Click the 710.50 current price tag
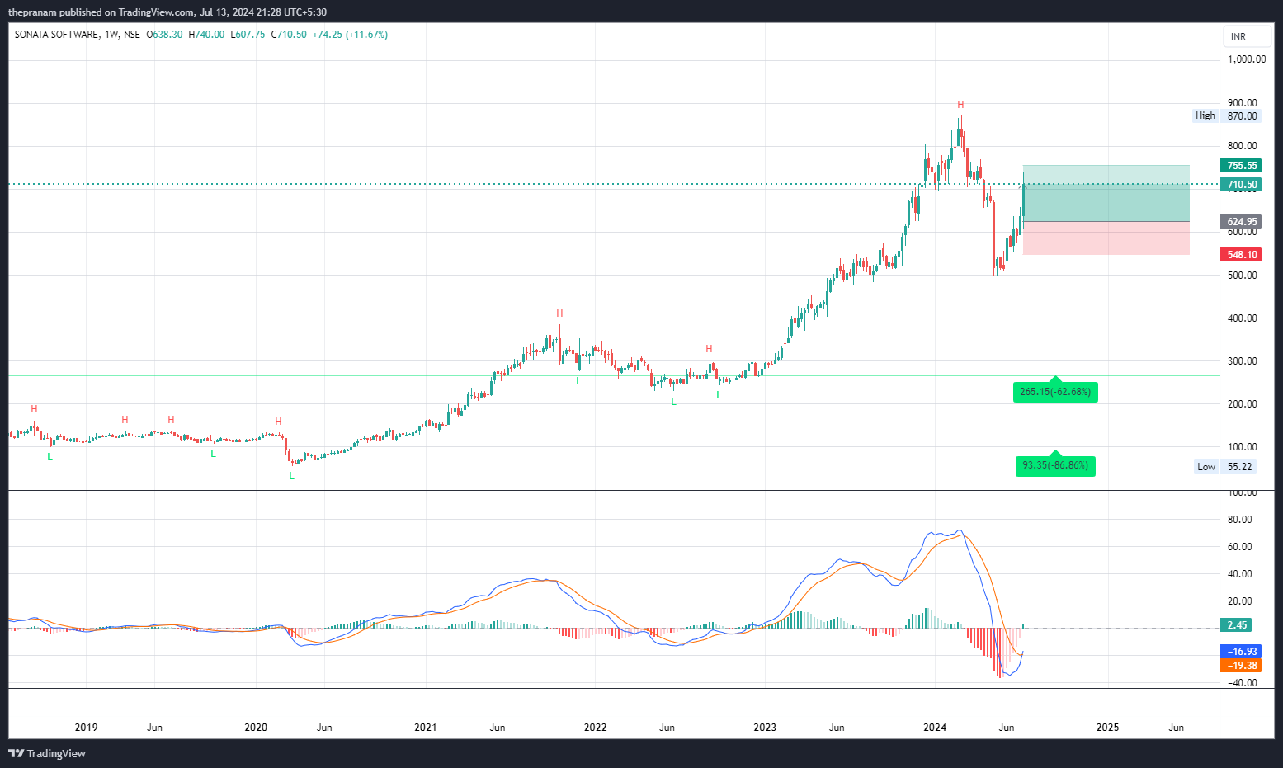 [x=1241, y=185]
